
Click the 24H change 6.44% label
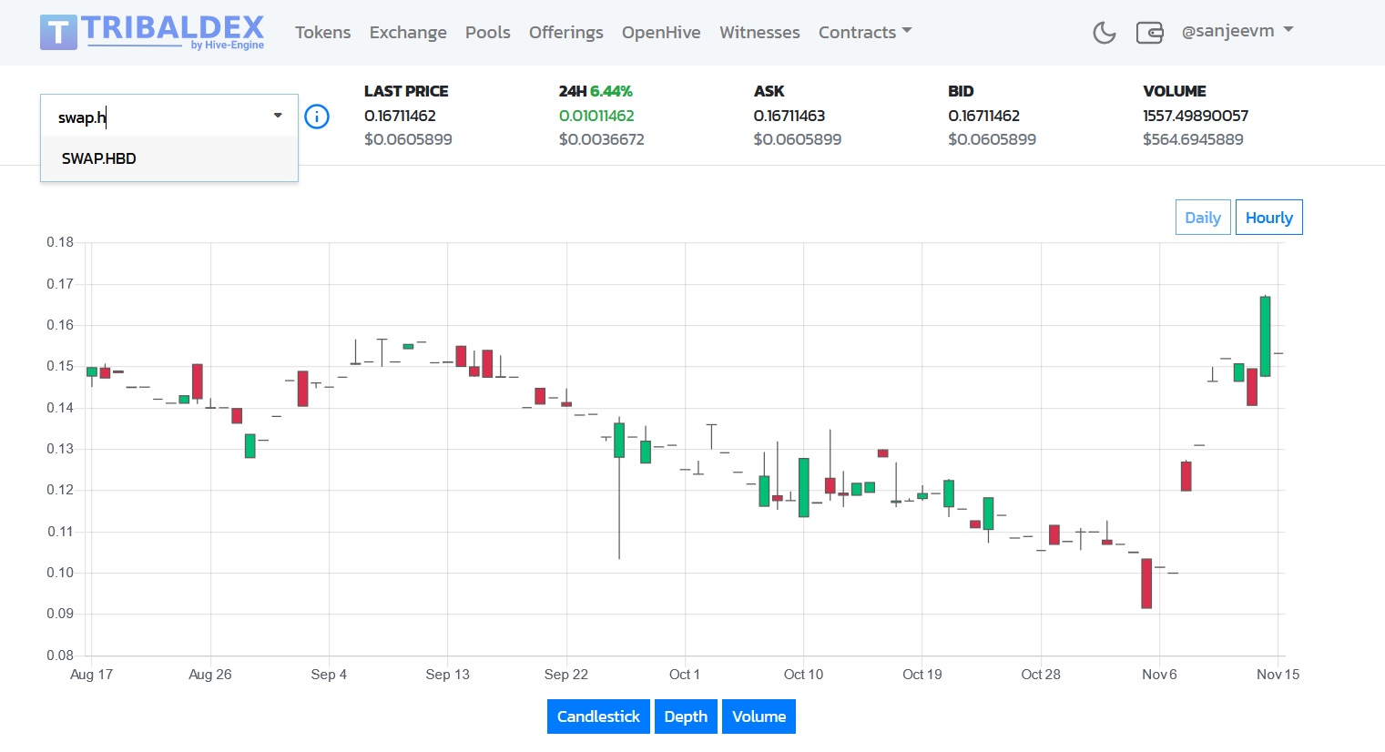pos(596,91)
